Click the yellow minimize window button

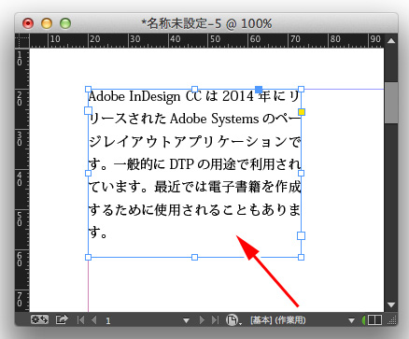pyautogui.click(x=47, y=23)
